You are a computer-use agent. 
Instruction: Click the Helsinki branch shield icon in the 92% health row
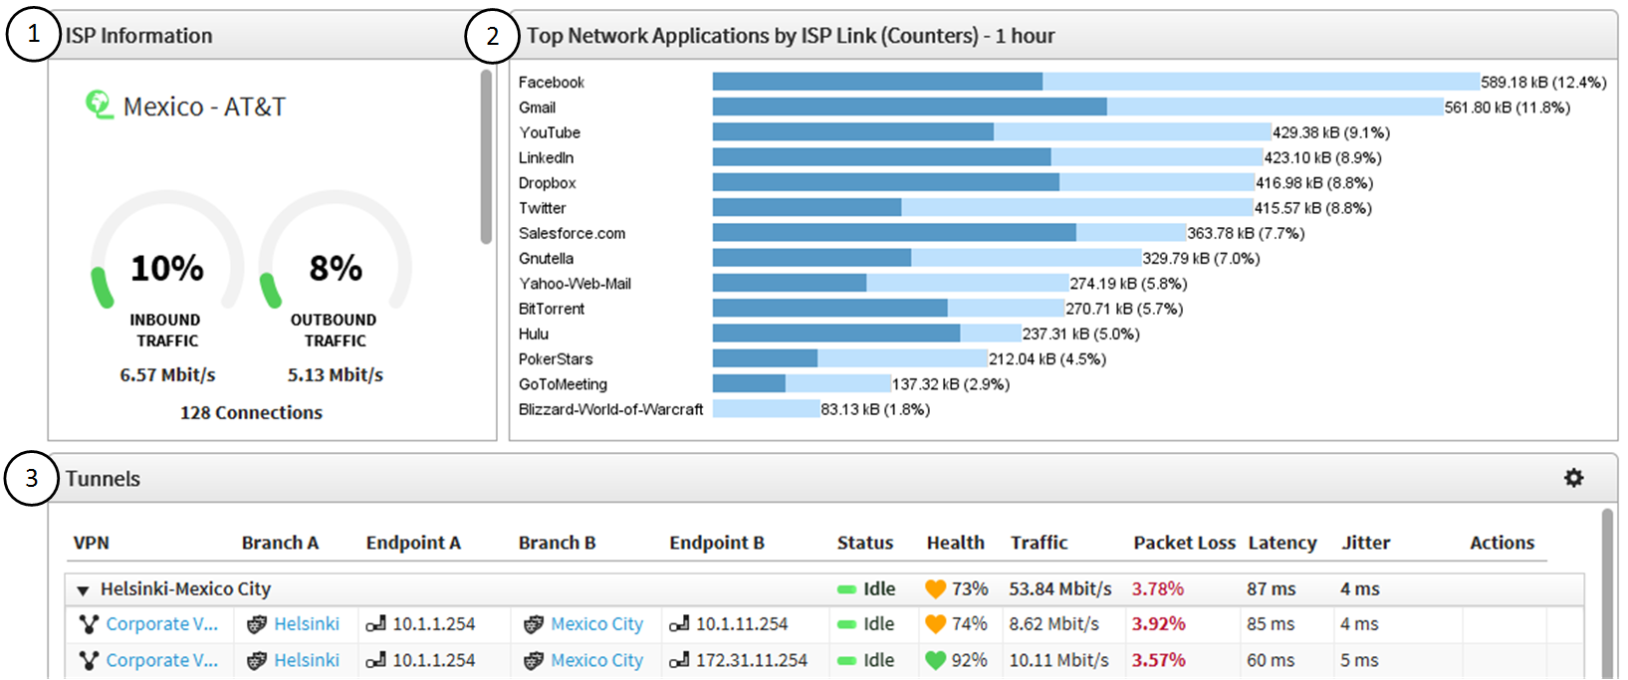(257, 660)
